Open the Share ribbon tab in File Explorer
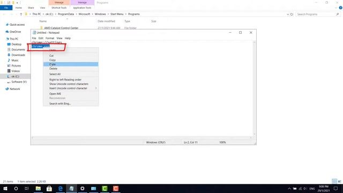343x193 pixels. pyautogui.click(x=31, y=8)
